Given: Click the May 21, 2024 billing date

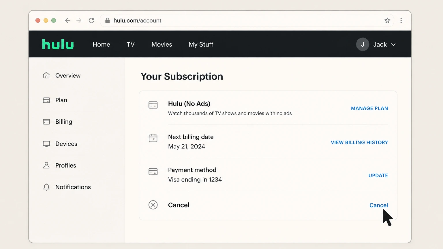Looking at the screenshot, I should tap(187, 146).
